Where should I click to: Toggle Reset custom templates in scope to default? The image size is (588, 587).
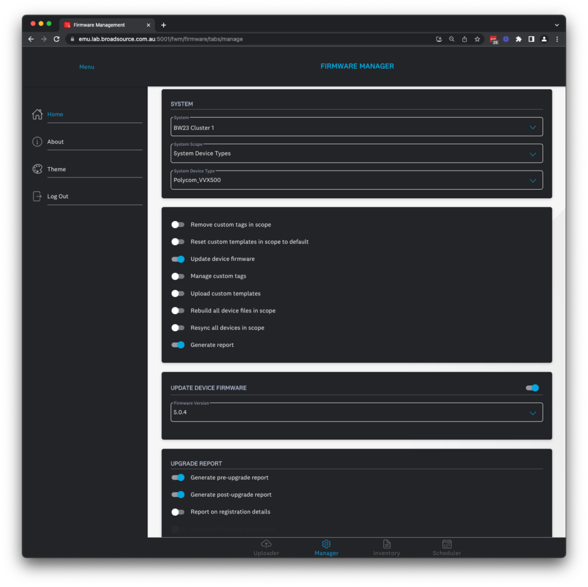pyautogui.click(x=178, y=242)
